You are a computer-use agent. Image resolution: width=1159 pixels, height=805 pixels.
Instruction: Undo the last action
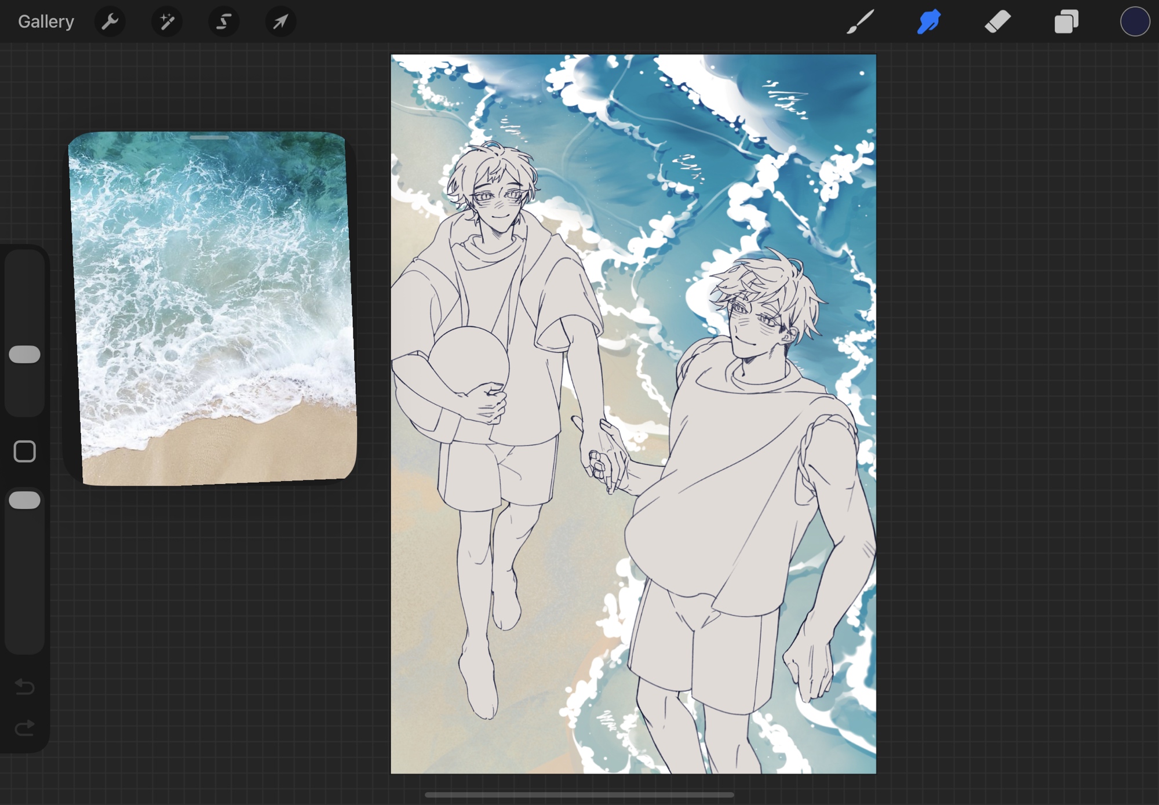(x=24, y=686)
